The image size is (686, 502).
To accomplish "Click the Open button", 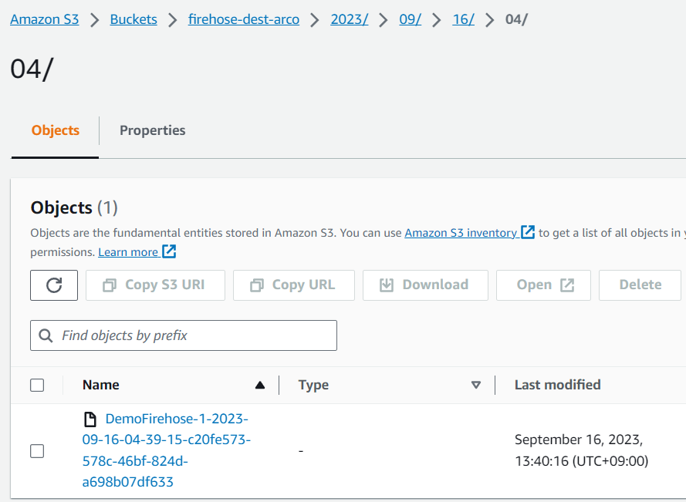I will (x=543, y=285).
